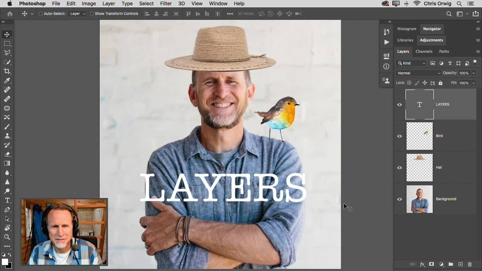Toggle lock all for the layer
482x271 pixels.
tap(441, 83)
